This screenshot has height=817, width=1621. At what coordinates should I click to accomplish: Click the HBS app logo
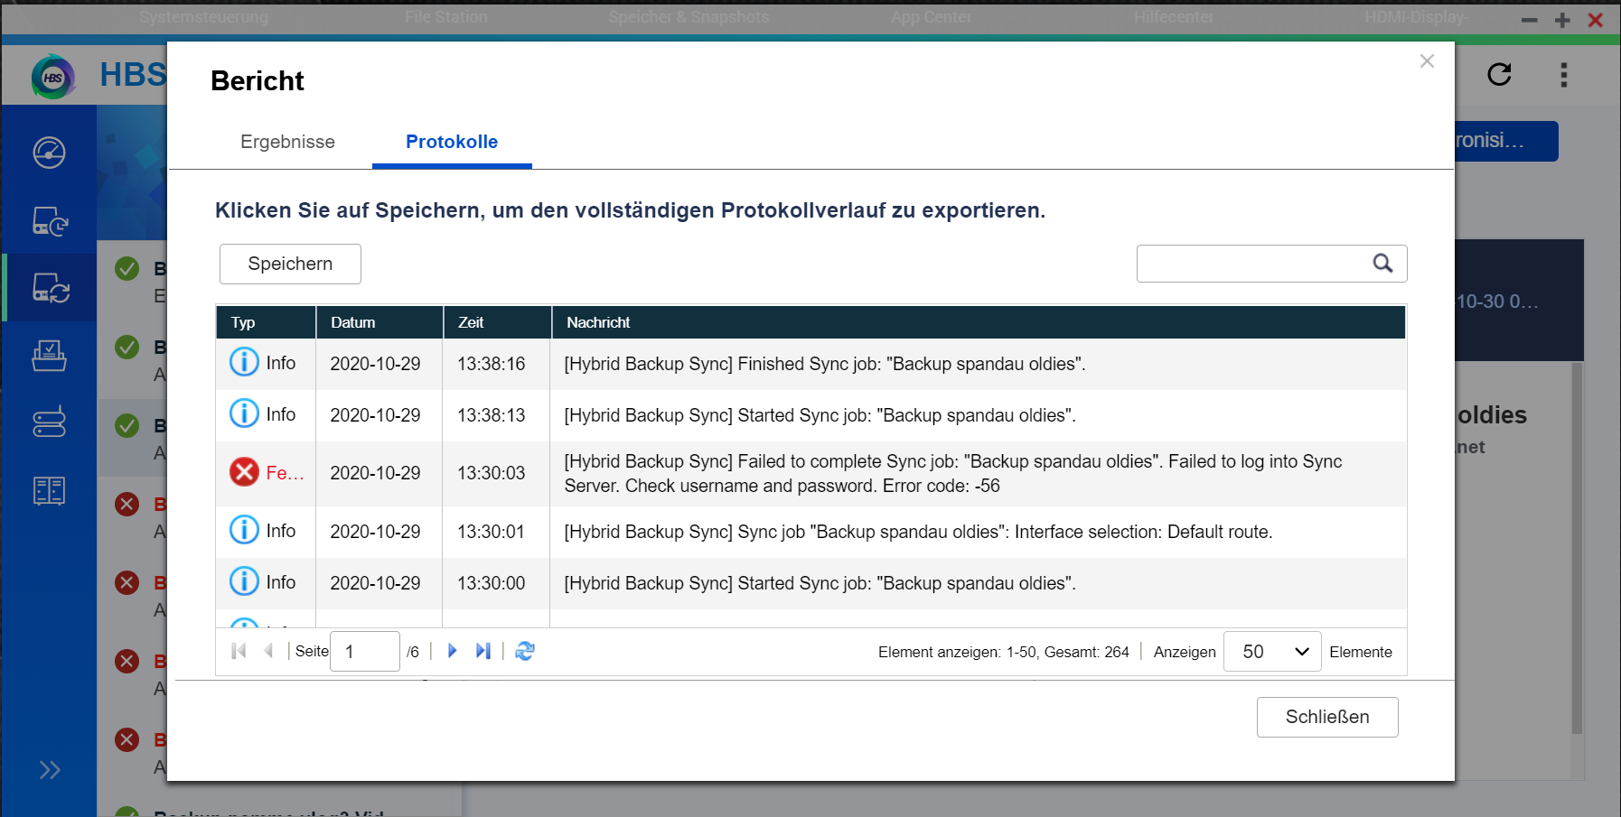coord(53,76)
